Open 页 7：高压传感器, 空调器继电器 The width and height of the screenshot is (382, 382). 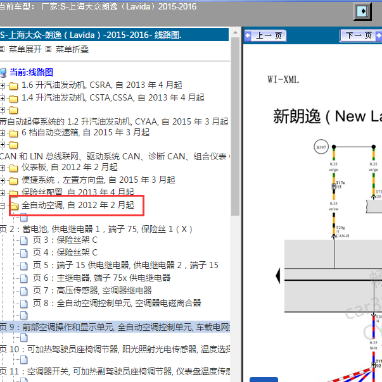coord(92,290)
